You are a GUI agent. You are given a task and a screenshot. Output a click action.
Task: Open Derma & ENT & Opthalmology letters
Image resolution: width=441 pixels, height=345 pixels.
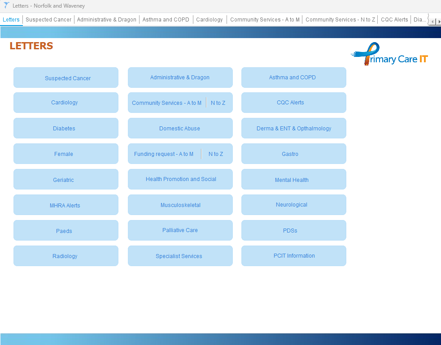(293, 129)
